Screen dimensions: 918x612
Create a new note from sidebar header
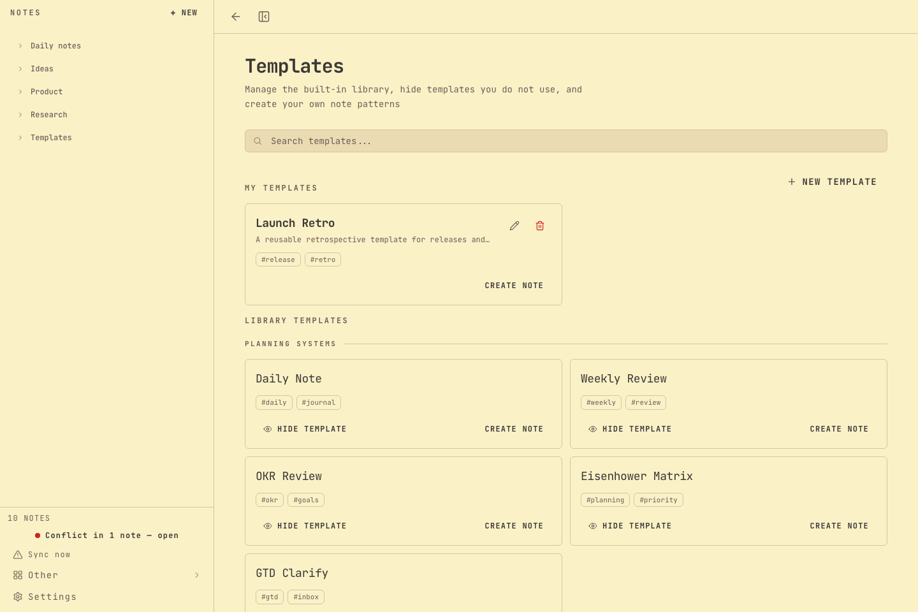click(x=184, y=13)
